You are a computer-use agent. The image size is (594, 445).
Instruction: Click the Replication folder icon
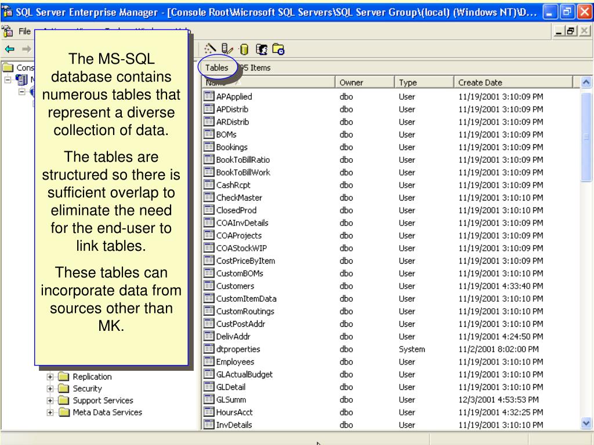[x=64, y=377]
